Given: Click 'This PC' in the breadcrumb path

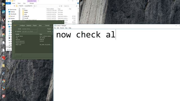Looking at the screenshot, I should point(21,6).
